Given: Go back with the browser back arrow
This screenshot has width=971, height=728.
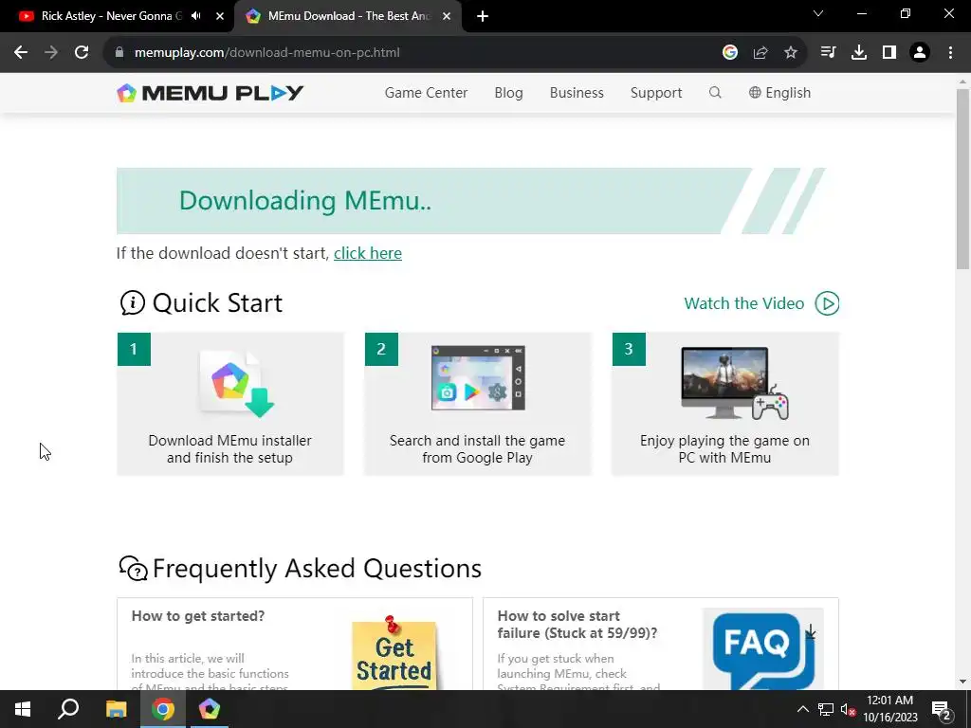Looking at the screenshot, I should (x=21, y=53).
